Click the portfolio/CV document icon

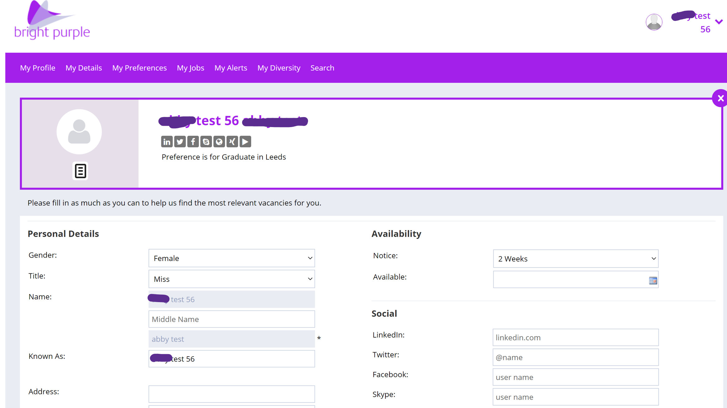[x=80, y=171]
